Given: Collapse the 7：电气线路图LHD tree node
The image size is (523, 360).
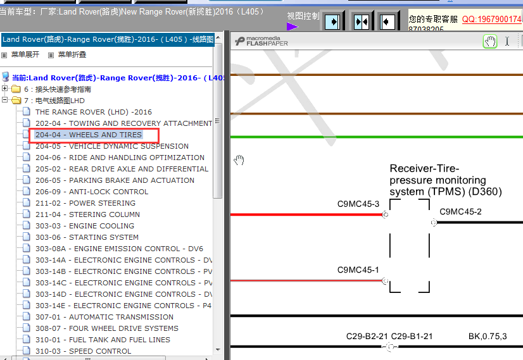Looking at the screenshot, I should tap(4, 100).
